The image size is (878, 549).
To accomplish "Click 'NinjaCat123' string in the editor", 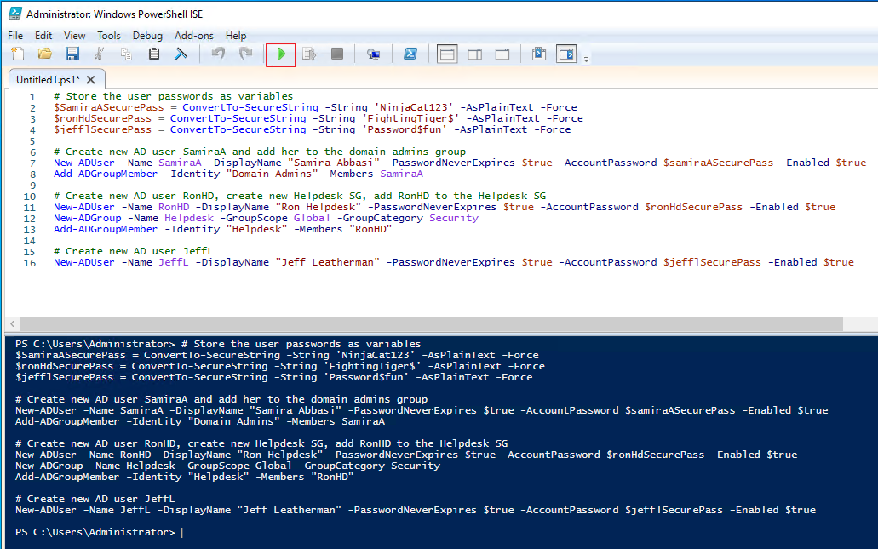I will tap(414, 107).
